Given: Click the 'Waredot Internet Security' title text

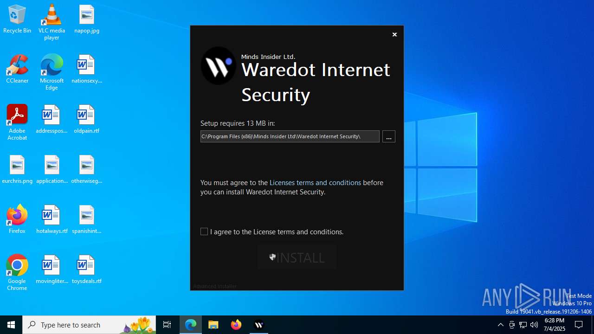Looking at the screenshot, I should 316,82.
